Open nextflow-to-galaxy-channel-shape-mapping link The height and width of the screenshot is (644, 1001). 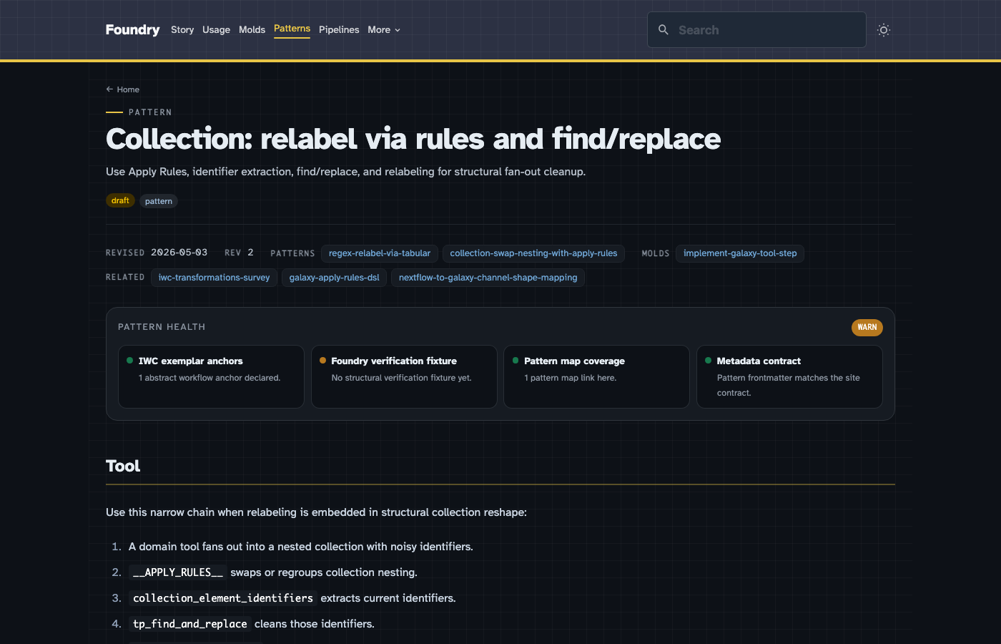tap(488, 278)
